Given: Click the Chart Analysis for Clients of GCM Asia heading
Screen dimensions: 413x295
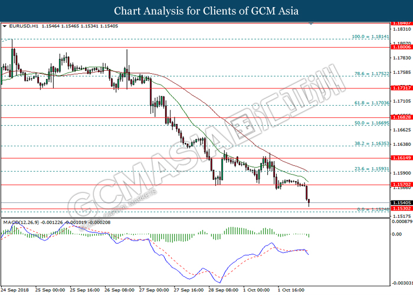Looking at the screenshot, I should (206, 11).
